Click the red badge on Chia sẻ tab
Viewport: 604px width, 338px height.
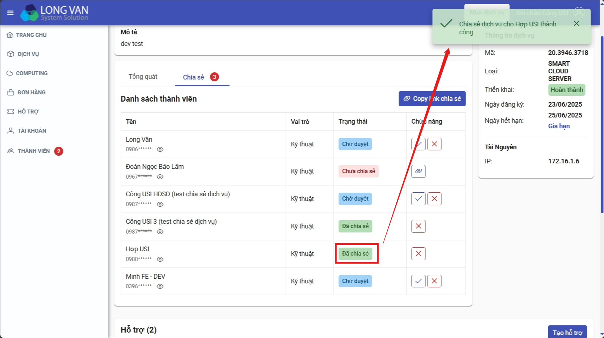214,77
